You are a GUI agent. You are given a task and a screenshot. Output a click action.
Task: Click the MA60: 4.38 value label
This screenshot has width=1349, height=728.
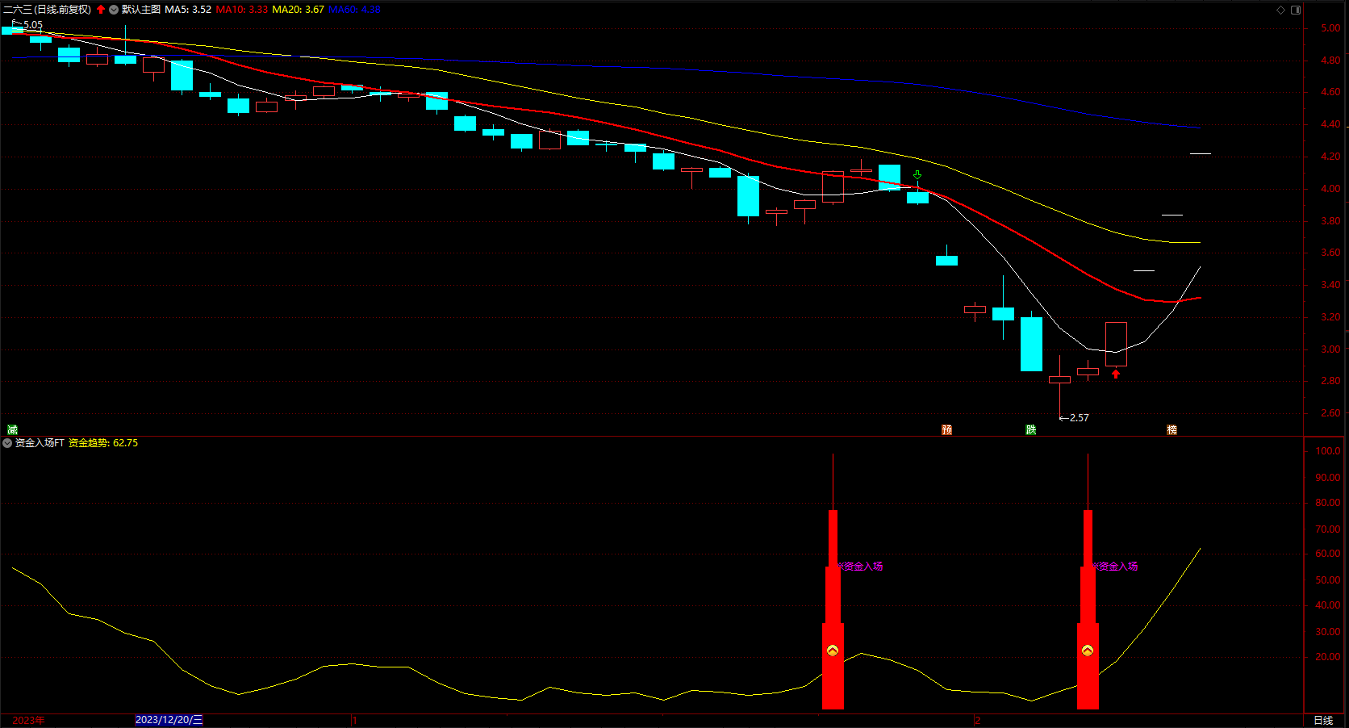pos(355,10)
